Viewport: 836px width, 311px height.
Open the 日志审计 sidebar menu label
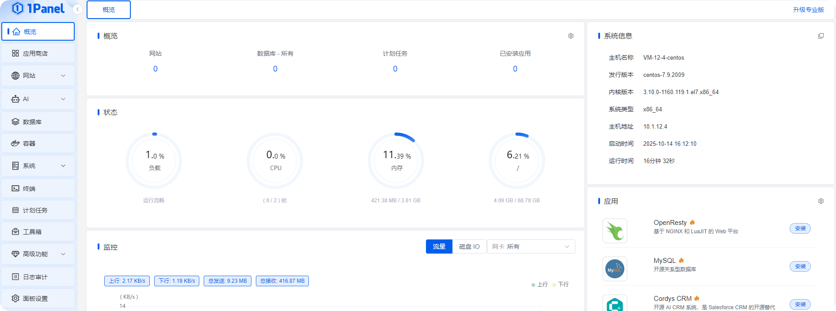[35, 277]
